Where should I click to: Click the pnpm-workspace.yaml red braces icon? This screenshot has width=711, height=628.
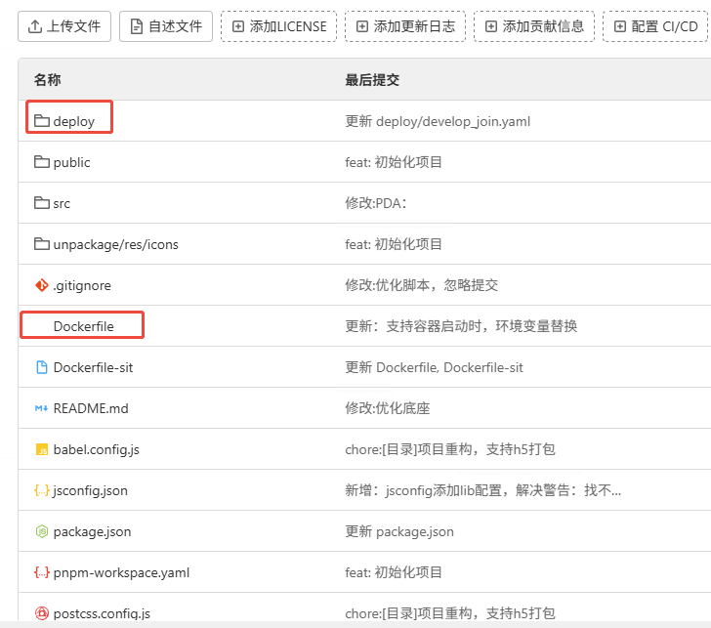[42, 572]
